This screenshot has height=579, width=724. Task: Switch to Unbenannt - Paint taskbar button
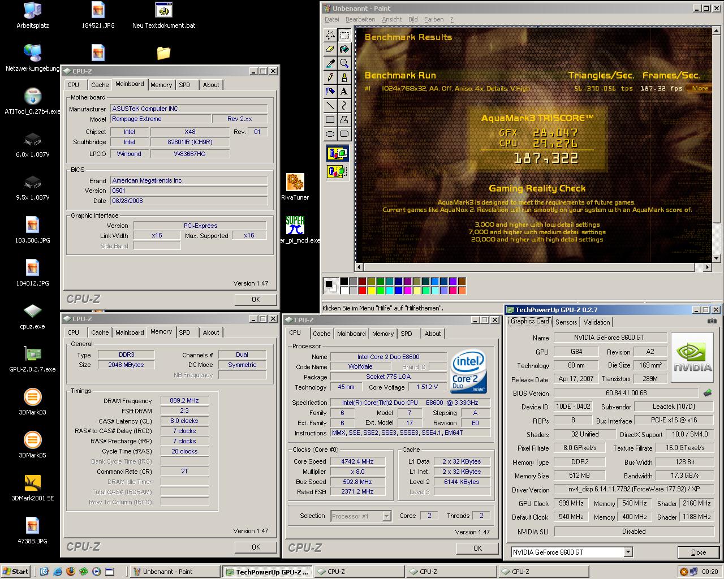pos(174,572)
